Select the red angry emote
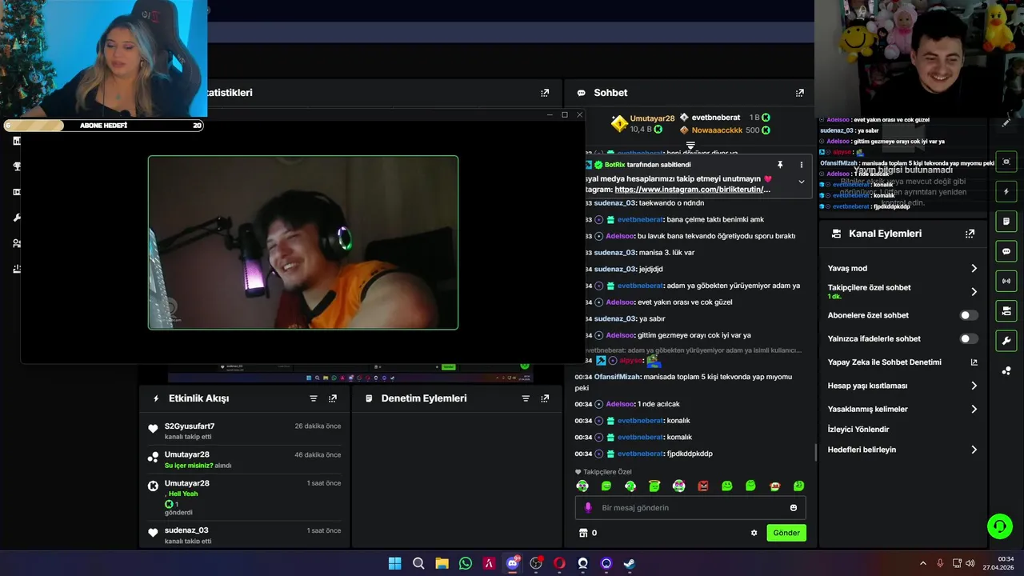 [x=702, y=486]
